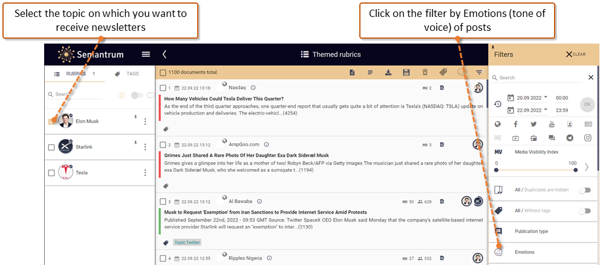Select the forum chat source filter
Image resolution: width=600 pixels, height=265 pixels.
point(552,138)
